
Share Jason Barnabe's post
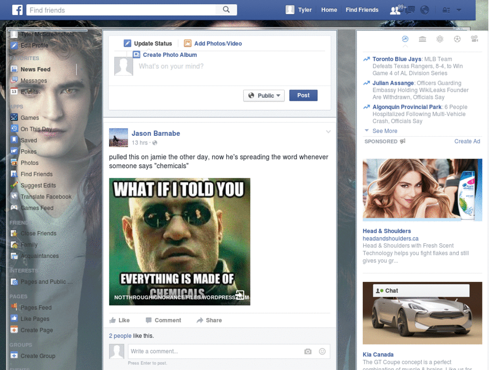[209, 320]
